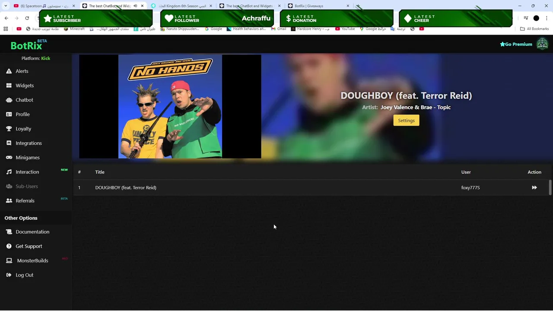The image size is (553, 311).
Task: Click the page vertical scrollbar
Action: (x=550, y=187)
